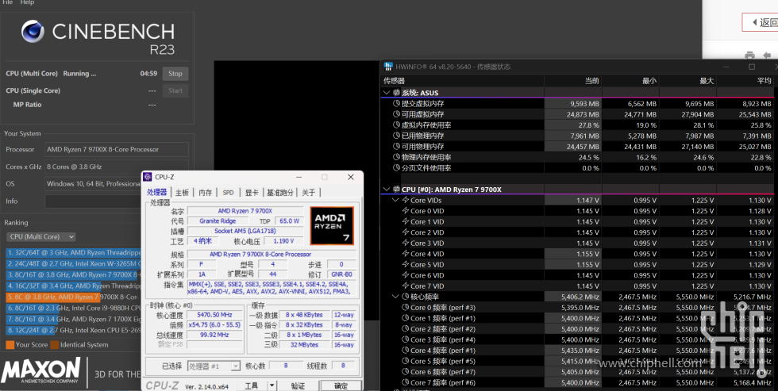Select ranking row 7. 8C/16T Ryzen 7 1700X
778x391 pixels.
tap(74, 319)
